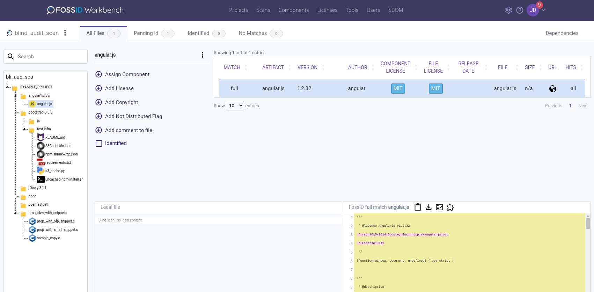The height and width of the screenshot is (292, 594).
Task: Click Add Not Distributed Flag link
Action: click(x=133, y=116)
